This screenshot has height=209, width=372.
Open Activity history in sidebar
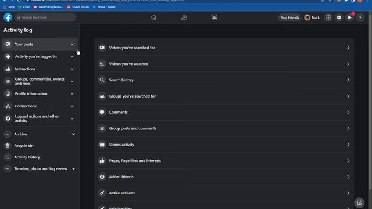[40, 157]
